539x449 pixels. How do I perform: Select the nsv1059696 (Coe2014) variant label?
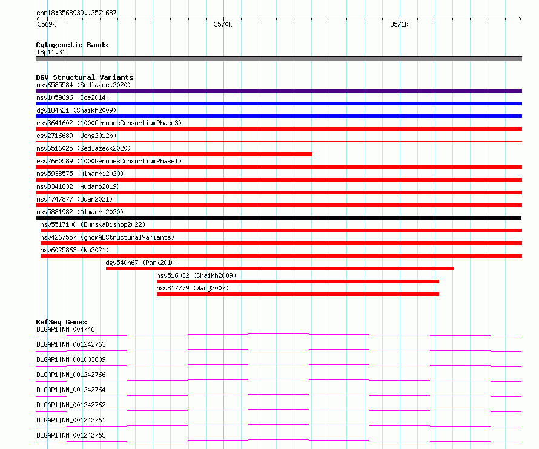pos(73,97)
